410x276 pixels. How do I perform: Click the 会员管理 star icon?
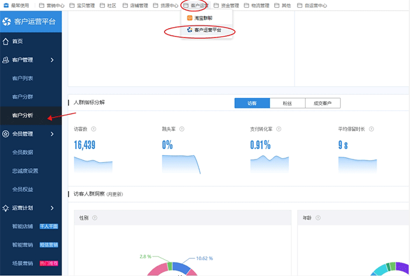(x=6, y=134)
